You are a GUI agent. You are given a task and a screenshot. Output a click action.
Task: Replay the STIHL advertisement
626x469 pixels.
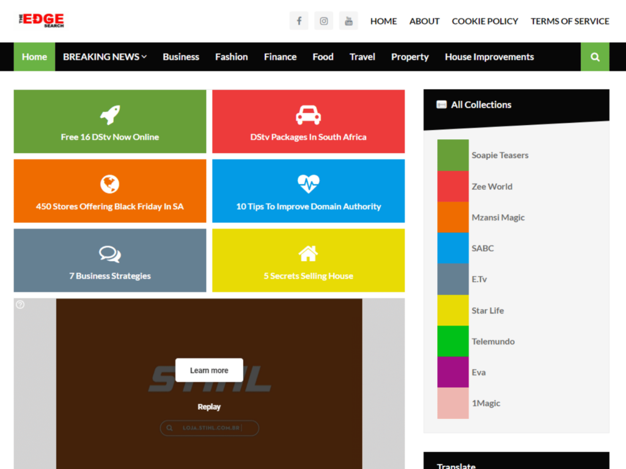pos(209,407)
